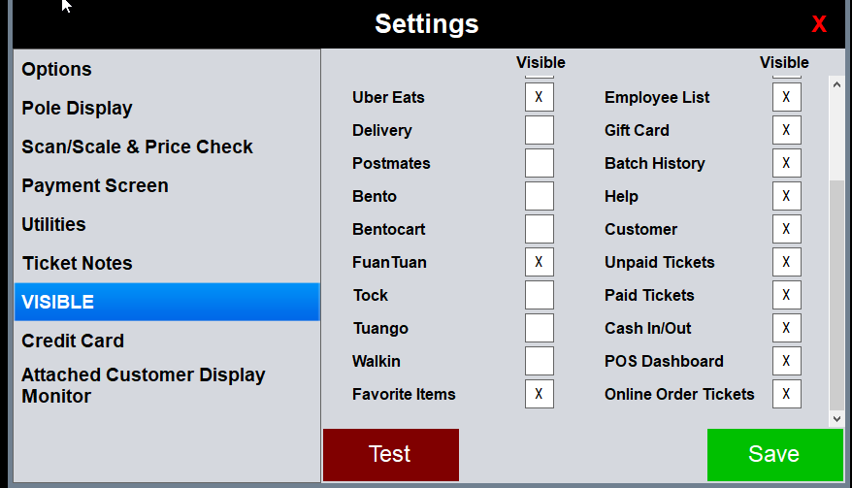Select Attached Customer Display Monitor
852x488 pixels.
point(144,385)
